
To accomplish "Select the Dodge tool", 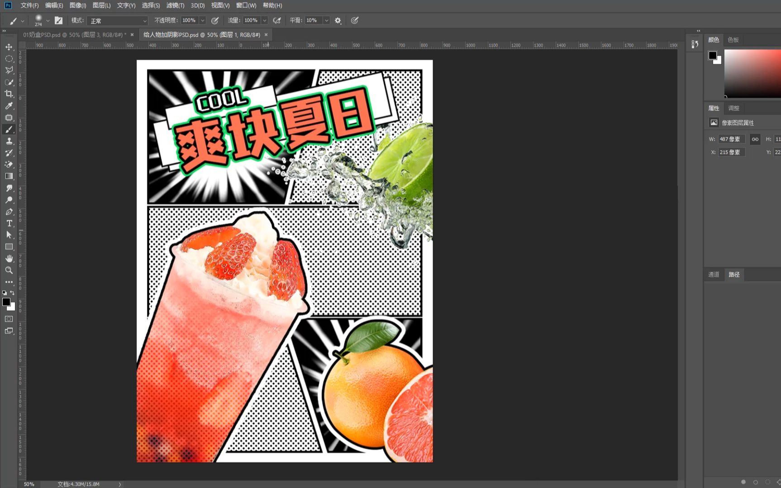I will [x=9, y=200].
